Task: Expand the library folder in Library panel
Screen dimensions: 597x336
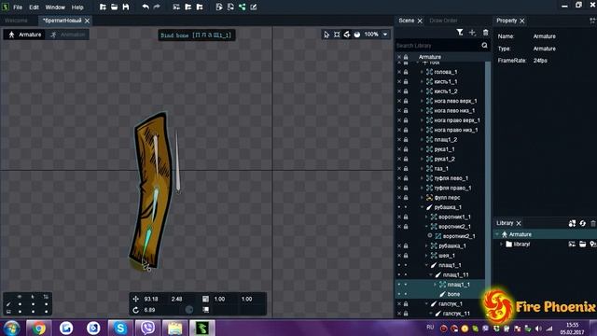Action: coord(502,245)
